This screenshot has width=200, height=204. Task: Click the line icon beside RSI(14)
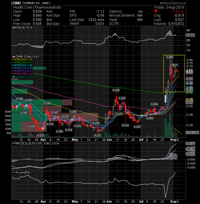[13, 28]
